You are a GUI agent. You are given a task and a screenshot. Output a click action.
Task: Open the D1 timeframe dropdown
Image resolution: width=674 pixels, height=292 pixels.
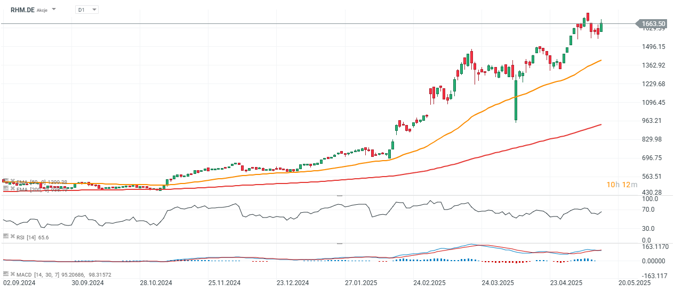pyautogui.click(x=86, y=10)
